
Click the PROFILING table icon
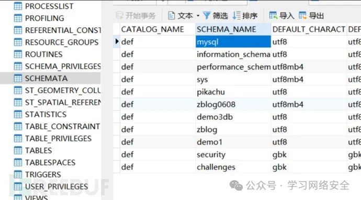[x=18, y=18]
